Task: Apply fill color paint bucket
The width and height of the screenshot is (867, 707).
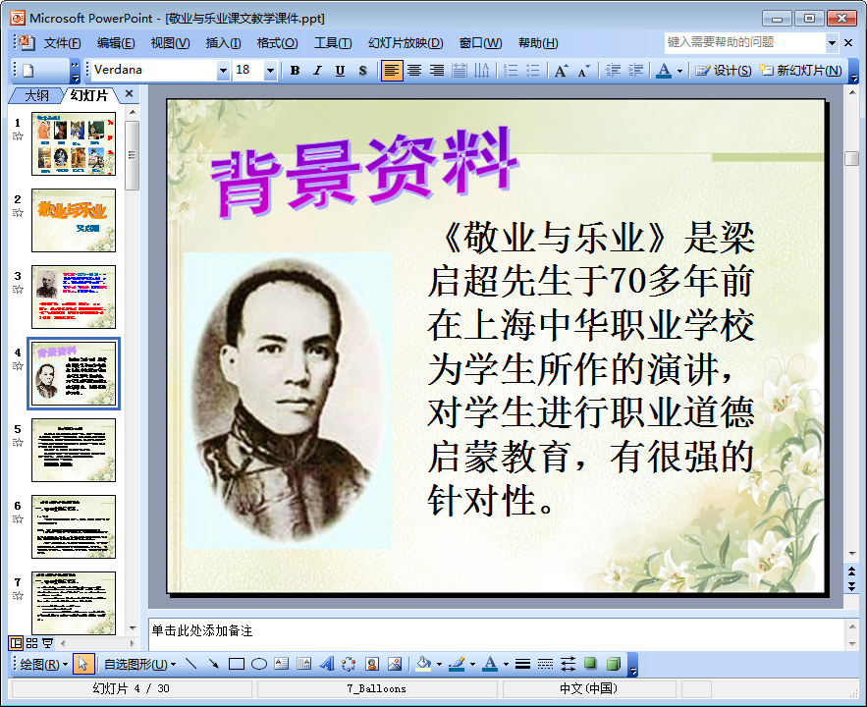Action: [x=423, y=664]
